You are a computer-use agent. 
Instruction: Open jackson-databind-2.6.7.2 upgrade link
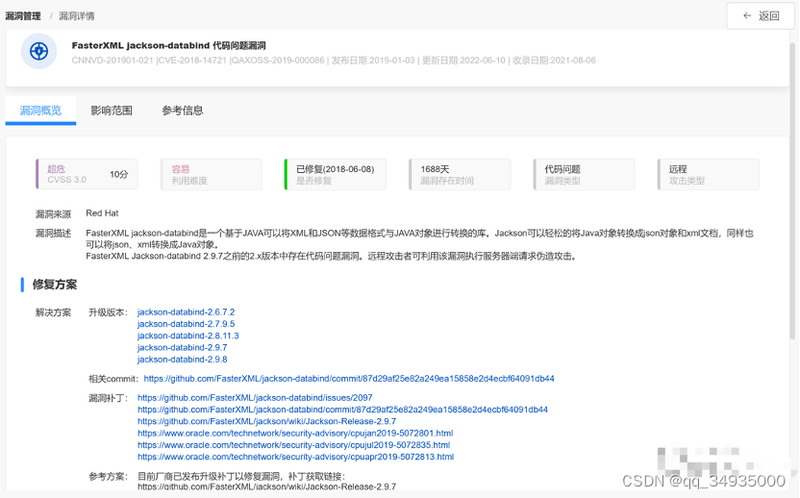click(186, 311)
